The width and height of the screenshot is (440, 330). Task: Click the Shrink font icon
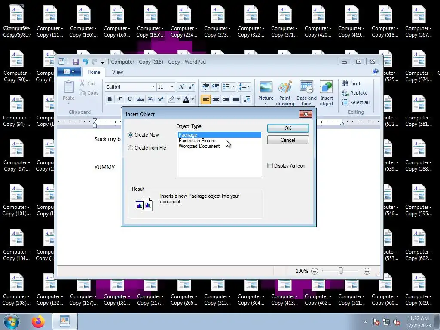[x=191, y=87]
